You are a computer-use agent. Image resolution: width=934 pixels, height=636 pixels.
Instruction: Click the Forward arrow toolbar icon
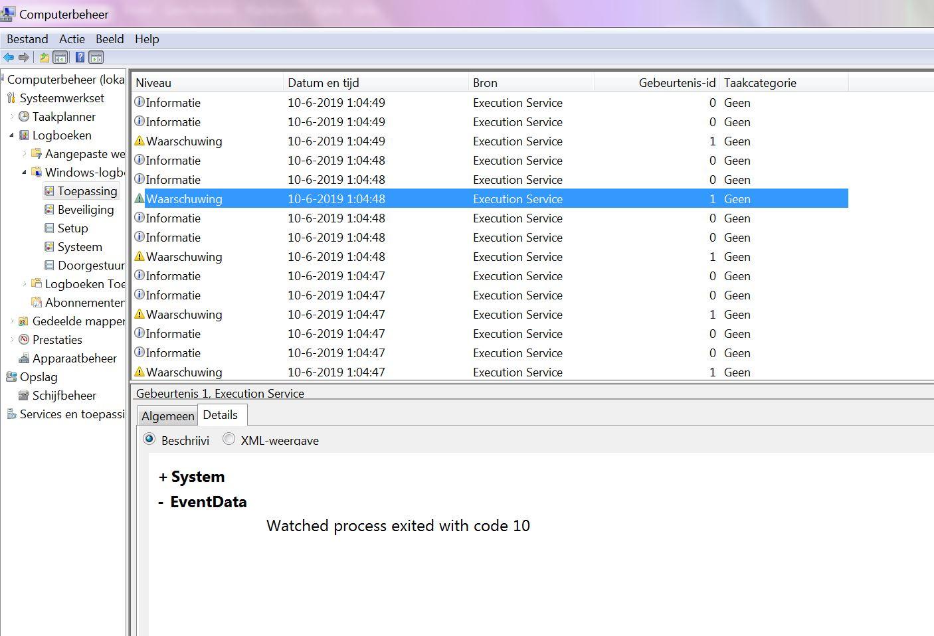[x=24, y=58]
